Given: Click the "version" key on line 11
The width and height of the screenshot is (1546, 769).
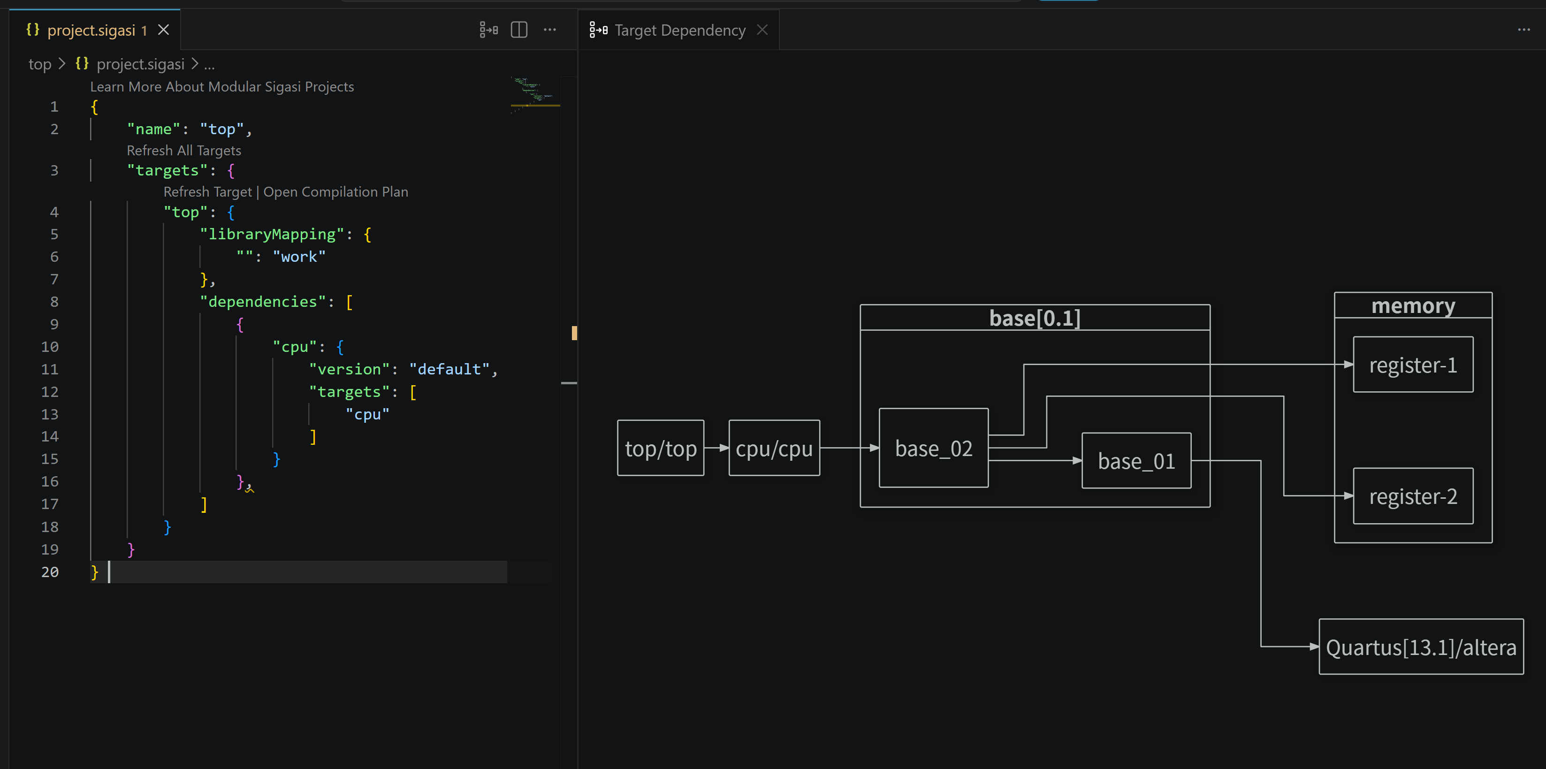Looking at the screenshot, I should pos(349,369).
